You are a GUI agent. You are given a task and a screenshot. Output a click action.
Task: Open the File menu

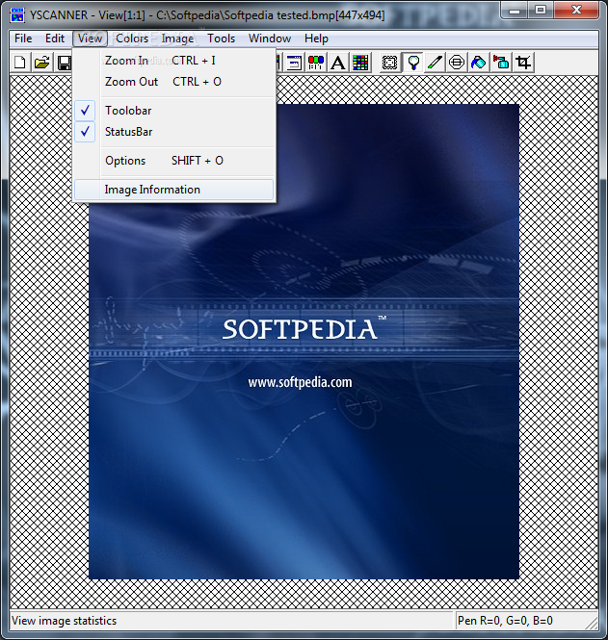[23, 38]
